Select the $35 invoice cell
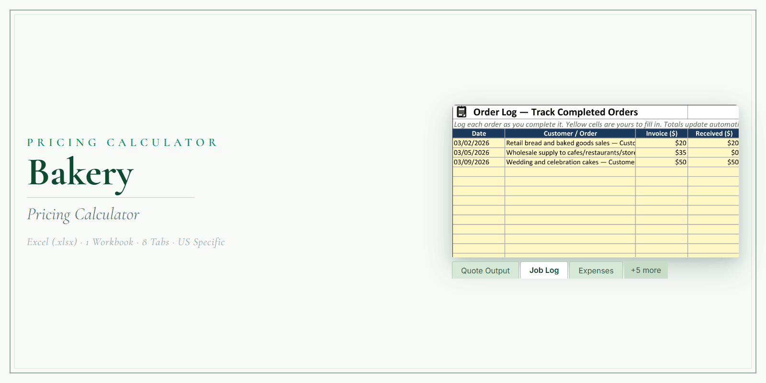The image size is (766, 383). pyautogui.click(x=662, y=153)
